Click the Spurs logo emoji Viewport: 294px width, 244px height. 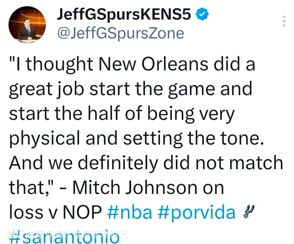[248, 212]
